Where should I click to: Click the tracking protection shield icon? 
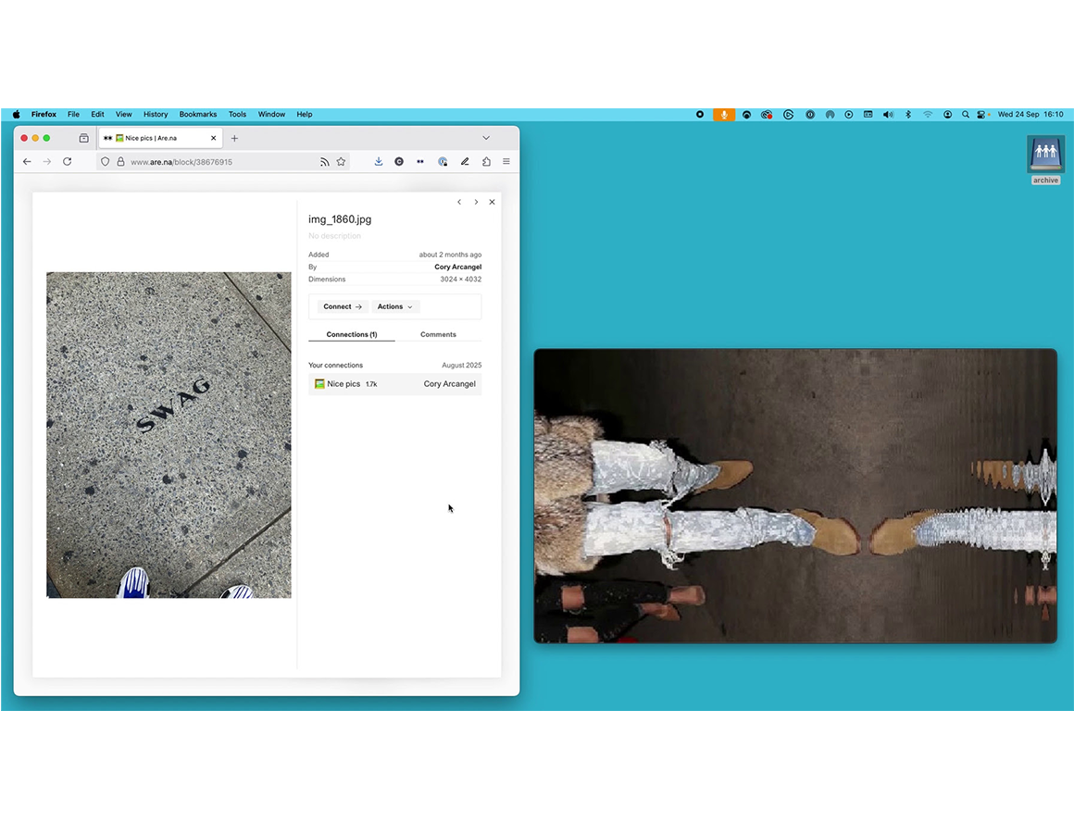point(105,161)
